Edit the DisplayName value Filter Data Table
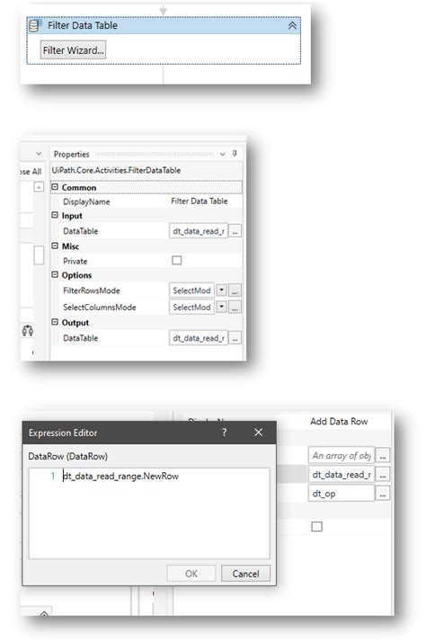 (200, 201)
